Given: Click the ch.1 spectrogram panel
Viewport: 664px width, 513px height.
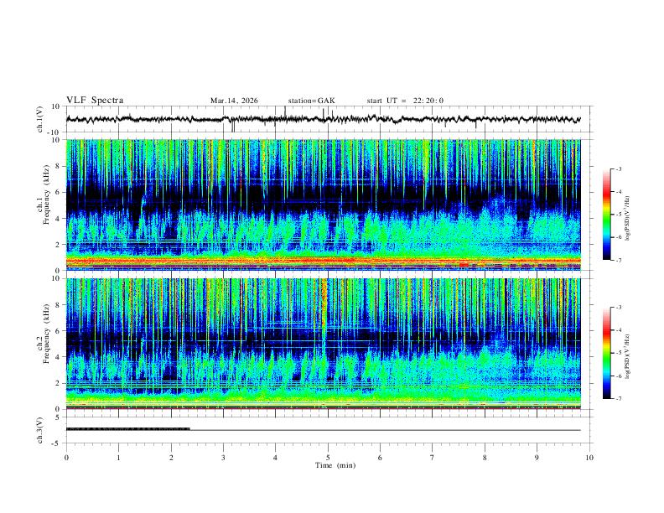Looking at the screenshot, I should click(324, 205).
